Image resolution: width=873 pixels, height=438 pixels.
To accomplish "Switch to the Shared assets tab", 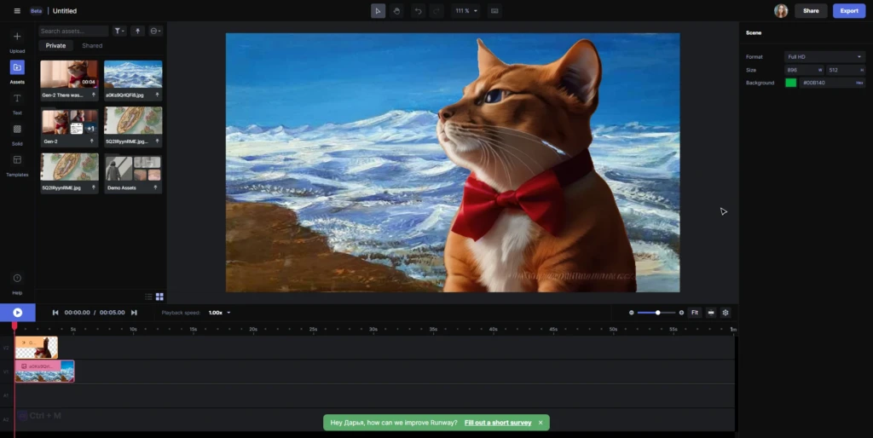I will coord(92,46).
